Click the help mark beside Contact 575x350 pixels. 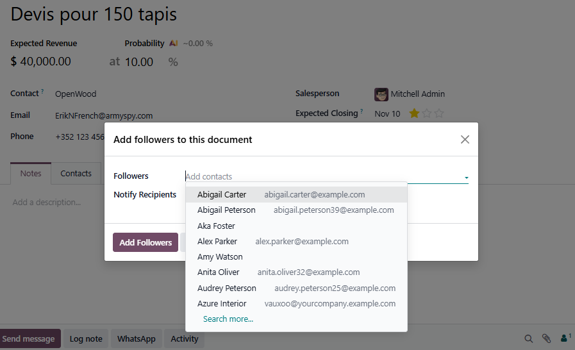click(x=43, y=92)
